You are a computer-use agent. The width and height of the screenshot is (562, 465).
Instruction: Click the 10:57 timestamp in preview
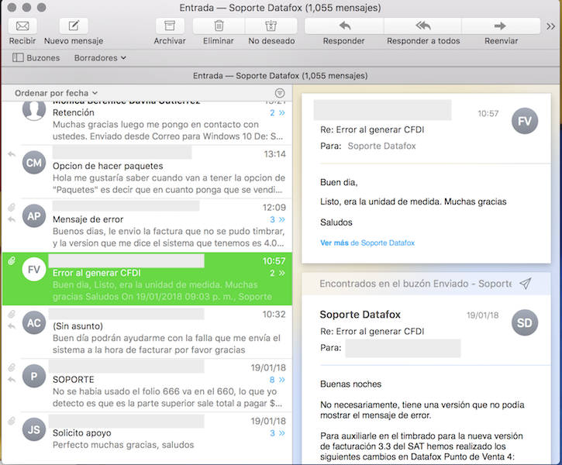pos(488,114)
